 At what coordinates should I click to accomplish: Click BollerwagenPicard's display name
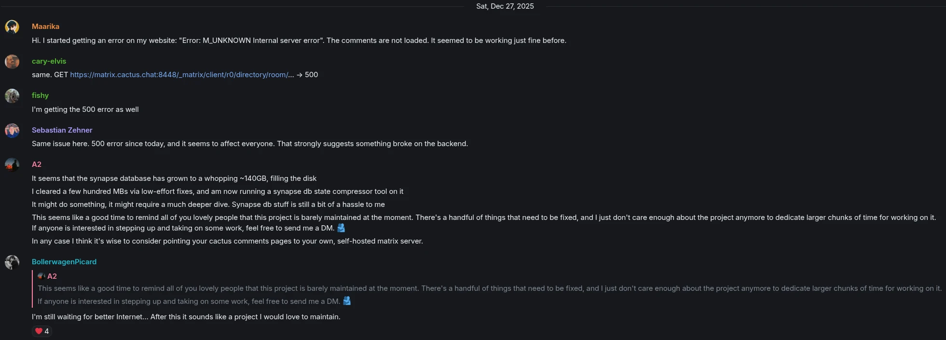click(x=64, y=262)
